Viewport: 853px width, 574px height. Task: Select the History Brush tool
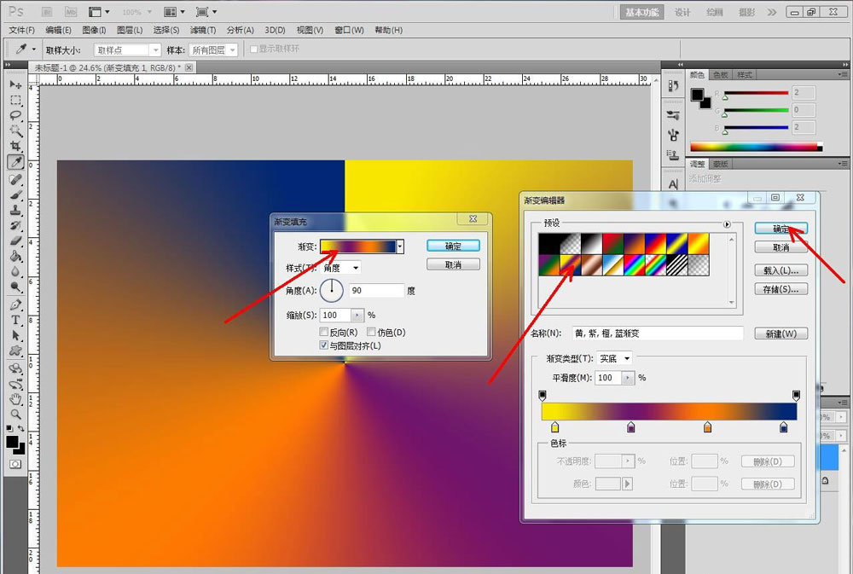(15, 225)
